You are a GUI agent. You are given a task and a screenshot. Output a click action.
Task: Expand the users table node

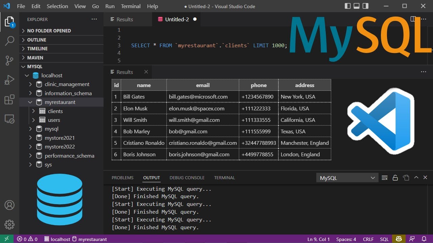click(33, 120)
